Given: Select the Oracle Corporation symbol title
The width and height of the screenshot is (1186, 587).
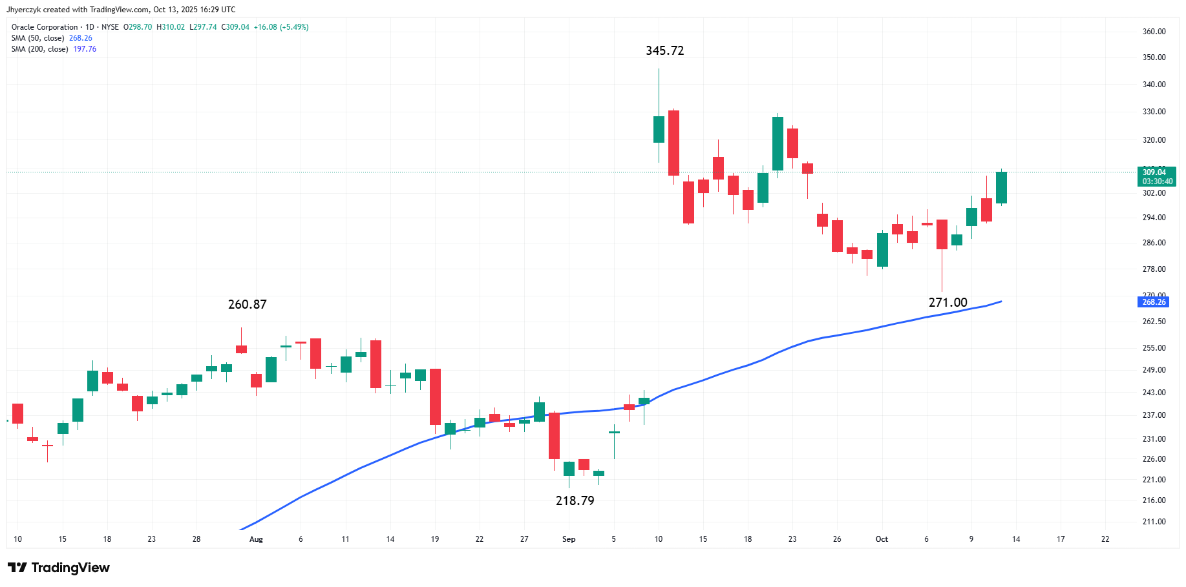Looking at the screenshot, I should (45, 27).
